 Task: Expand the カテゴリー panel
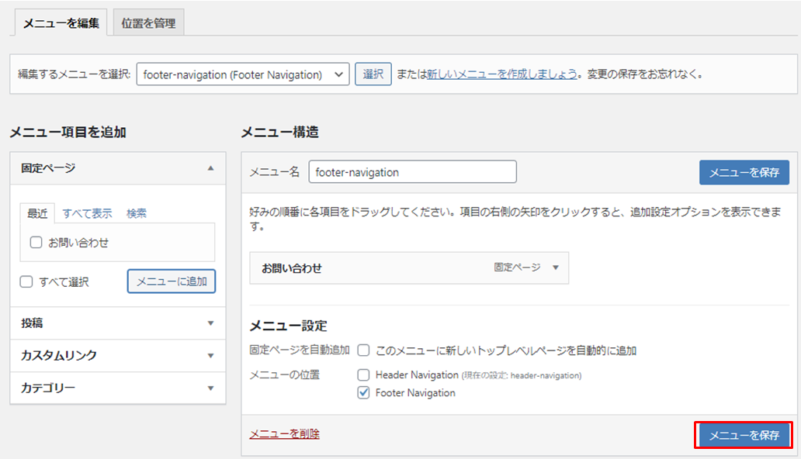pyautogui.click(x=117, y=388)
